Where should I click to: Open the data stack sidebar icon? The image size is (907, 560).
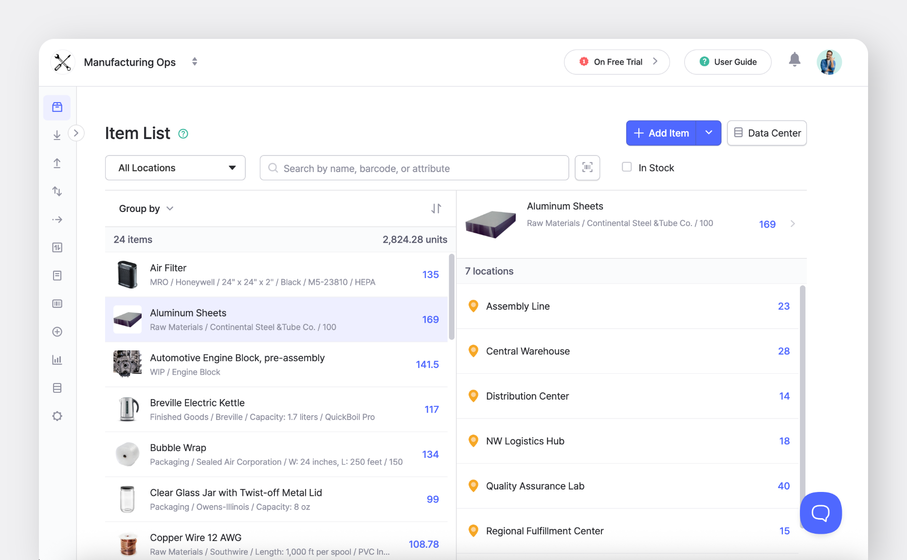click(x=57, y=388)
